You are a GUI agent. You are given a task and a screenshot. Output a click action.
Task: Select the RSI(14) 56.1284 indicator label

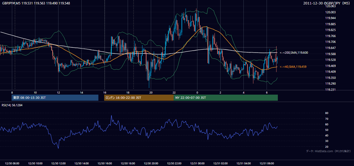[12, 105]
